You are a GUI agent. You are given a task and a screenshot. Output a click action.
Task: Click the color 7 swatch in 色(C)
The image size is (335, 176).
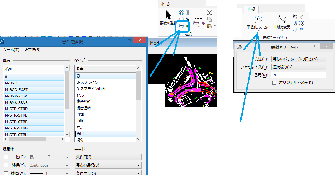click(32, 157)
